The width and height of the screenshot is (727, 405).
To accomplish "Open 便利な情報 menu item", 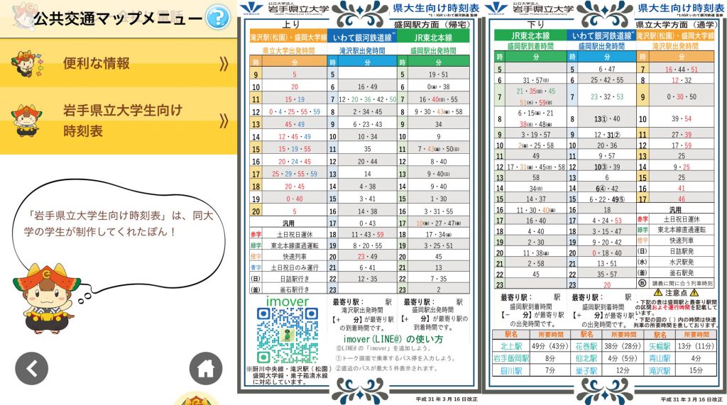I will (x=119, y=63).
